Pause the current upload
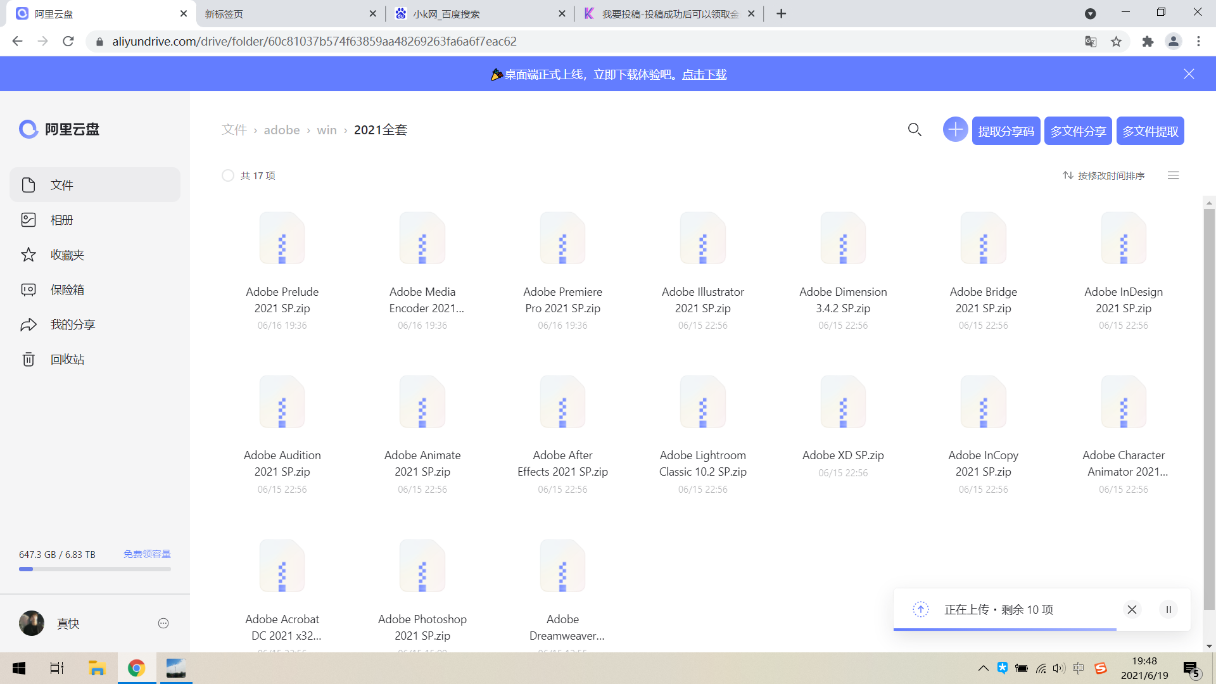Image resolution: width=1216 pixels, height=684 pixels. (x=1168, y=609)
